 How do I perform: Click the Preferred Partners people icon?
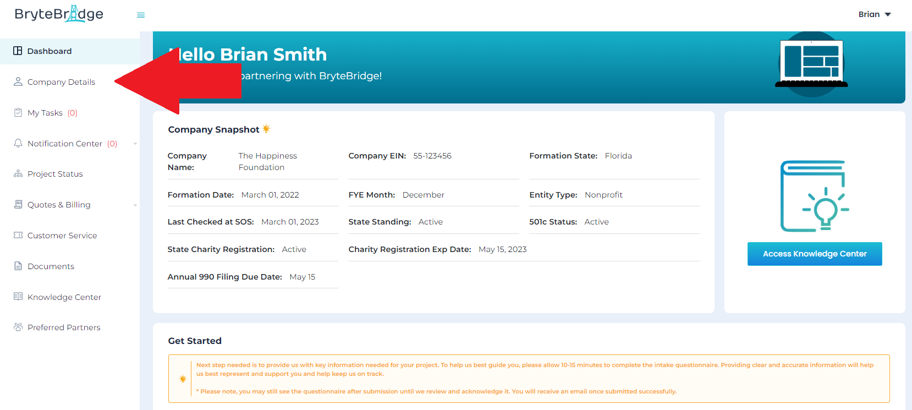(x=18, y=327)
